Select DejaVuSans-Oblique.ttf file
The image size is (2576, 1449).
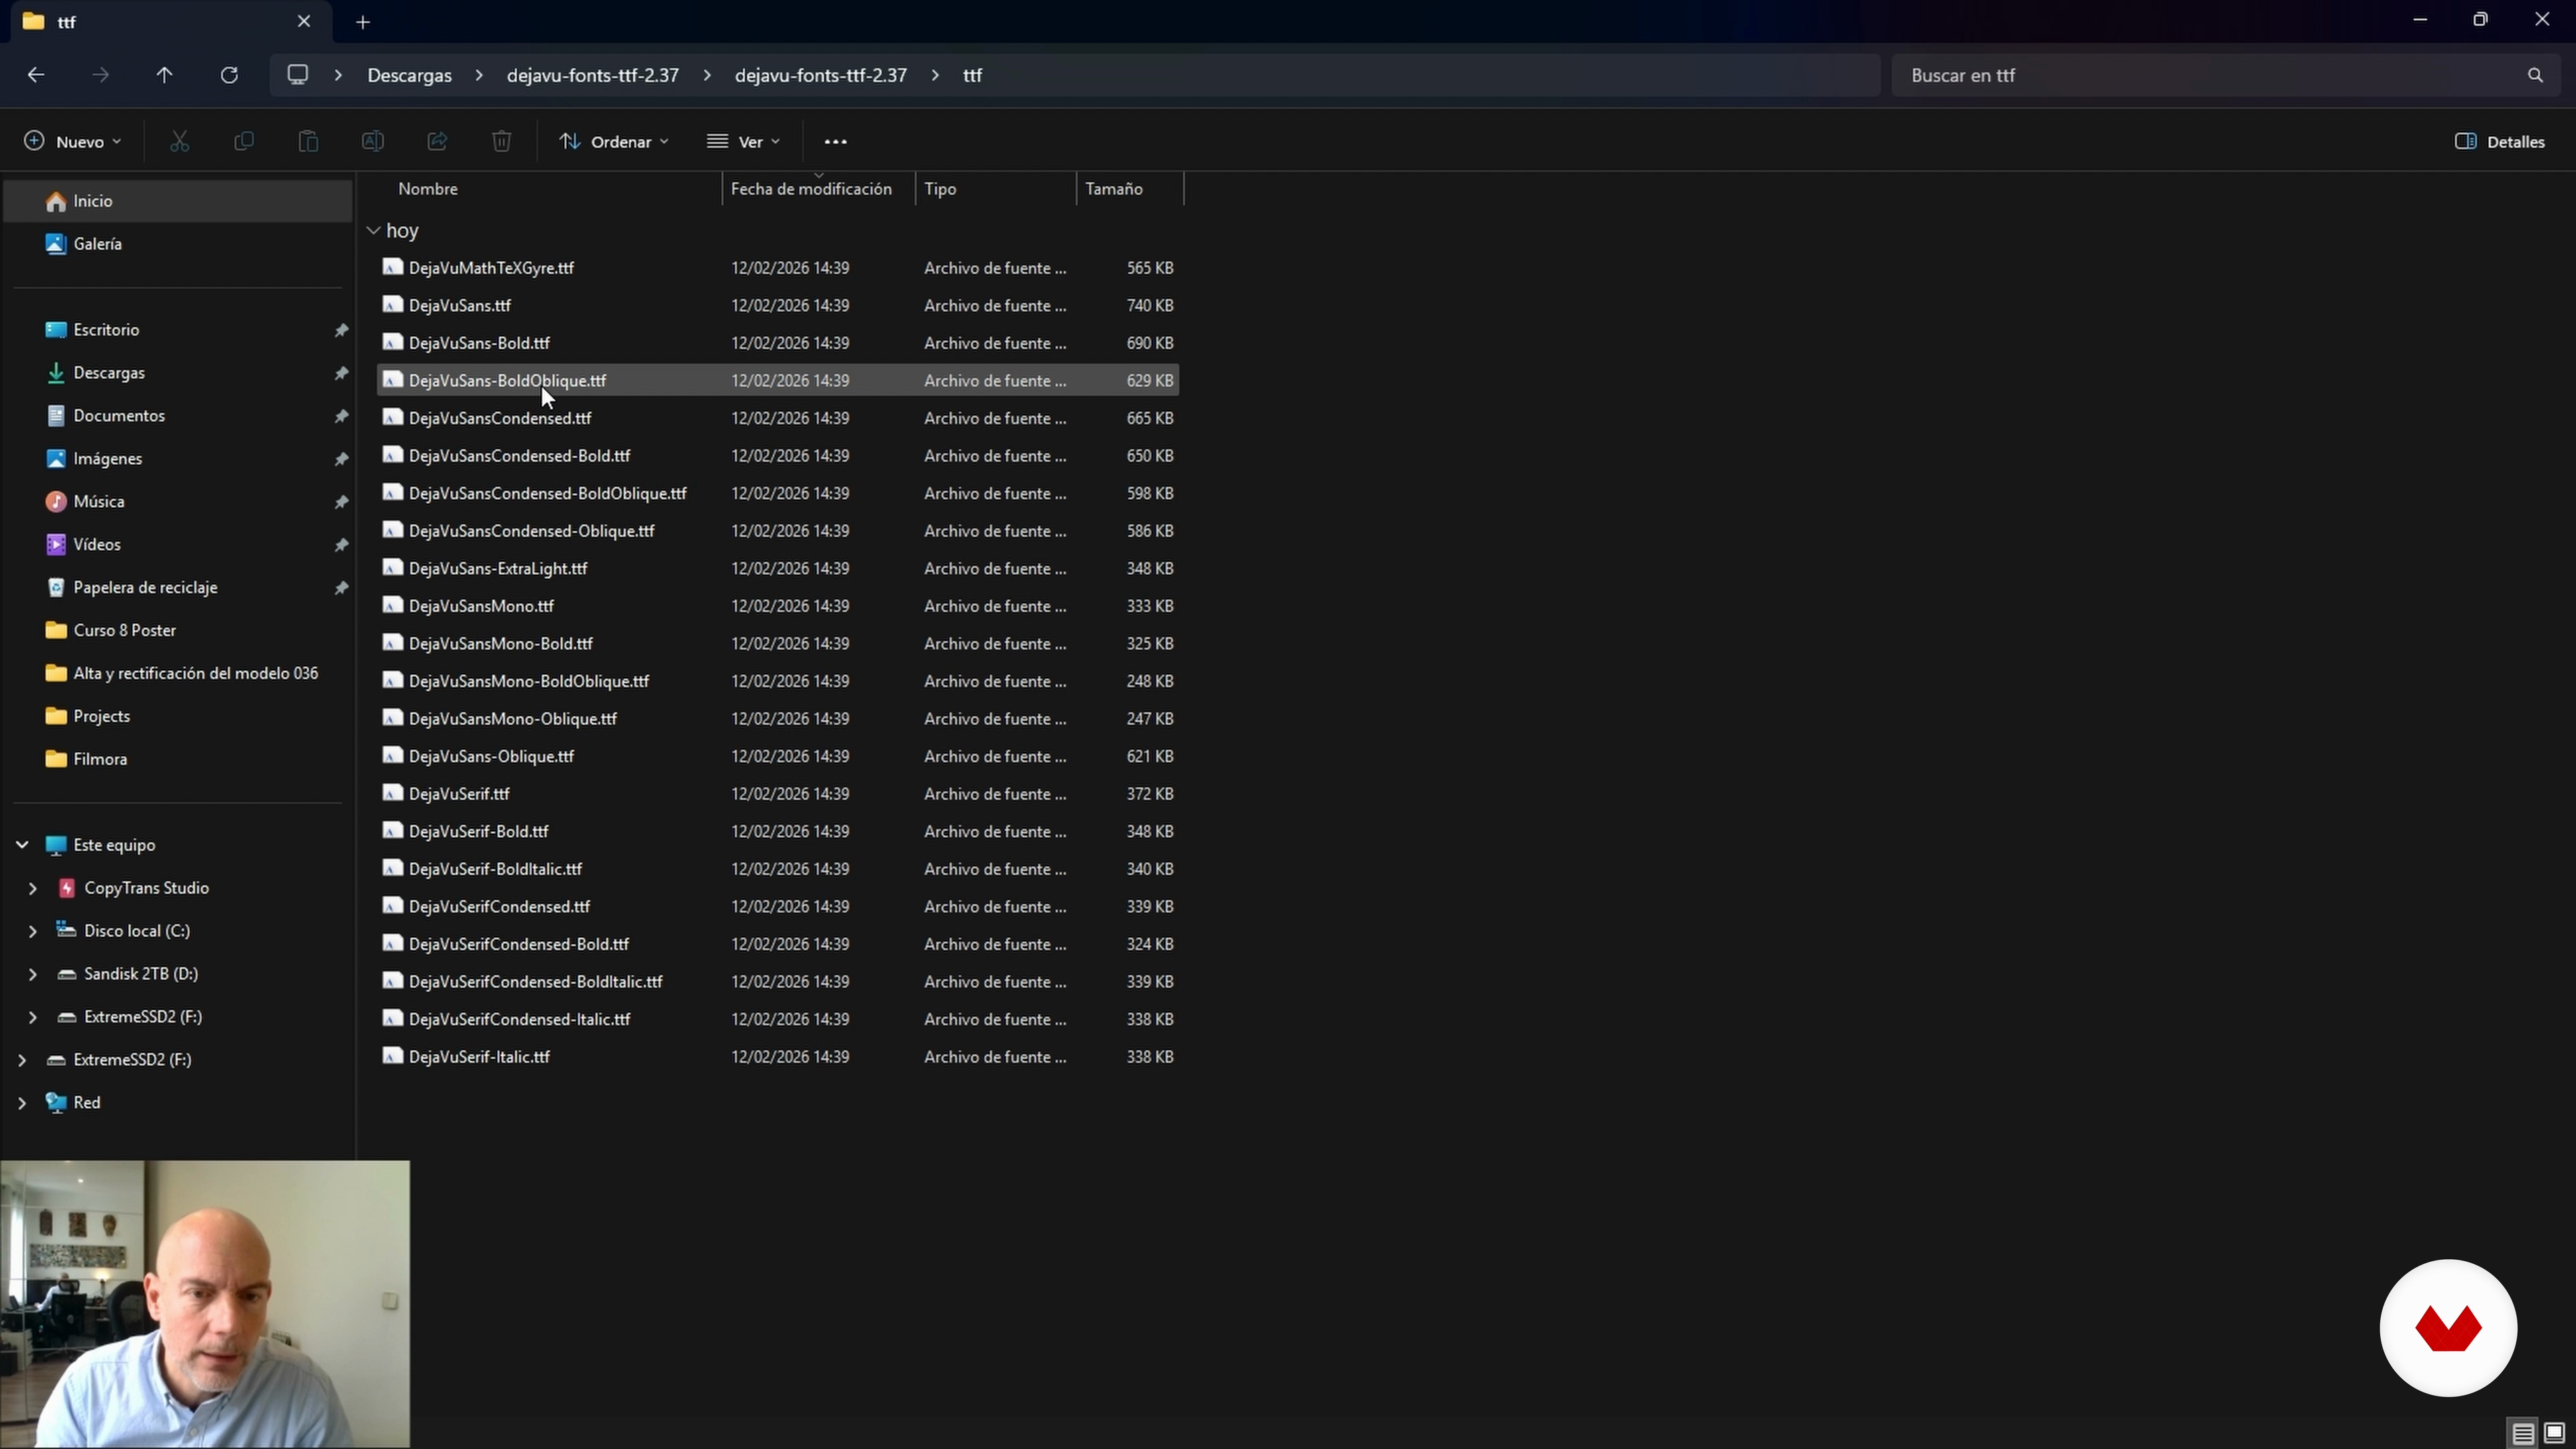point(778,756)
